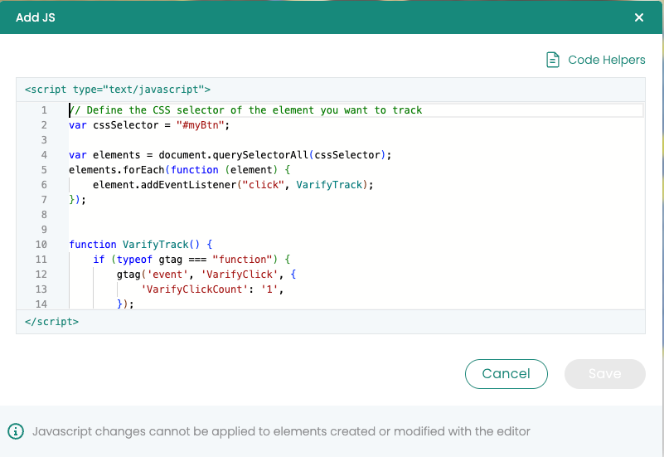Viewport: 664px width, 457px height.
Task: Click the closing </script> tag footer
Action: 51,322
